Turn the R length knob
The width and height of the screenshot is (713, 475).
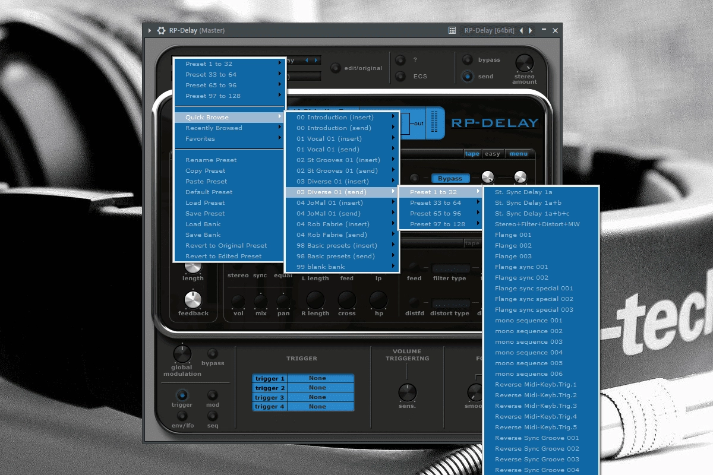click(315, 299)
